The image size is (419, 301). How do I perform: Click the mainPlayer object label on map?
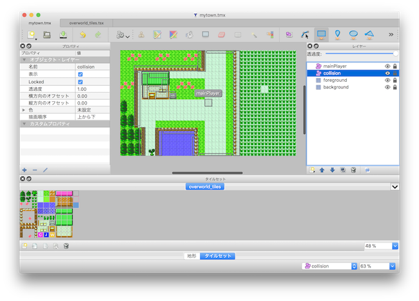pyautogui.click(x=208, y=93)
